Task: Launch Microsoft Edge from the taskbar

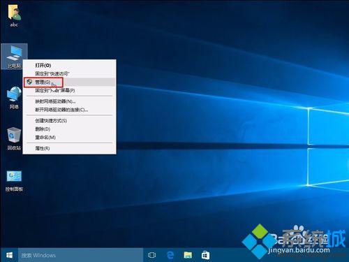Action: [170, 255]
